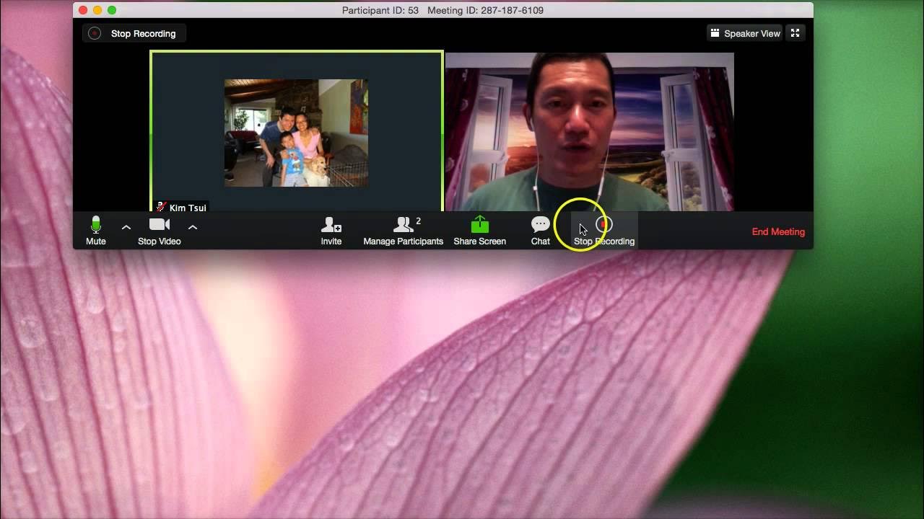Open Manage Participants panel
The image size is (924, 519).
(x=404, y=231)
